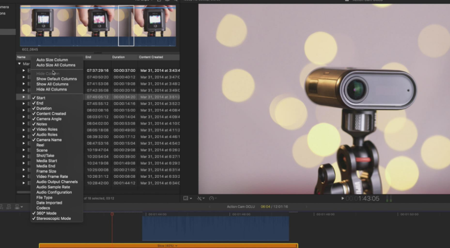Click the play button beside viewer timecode
Screen dimensions: 450x248
point(342,198)
